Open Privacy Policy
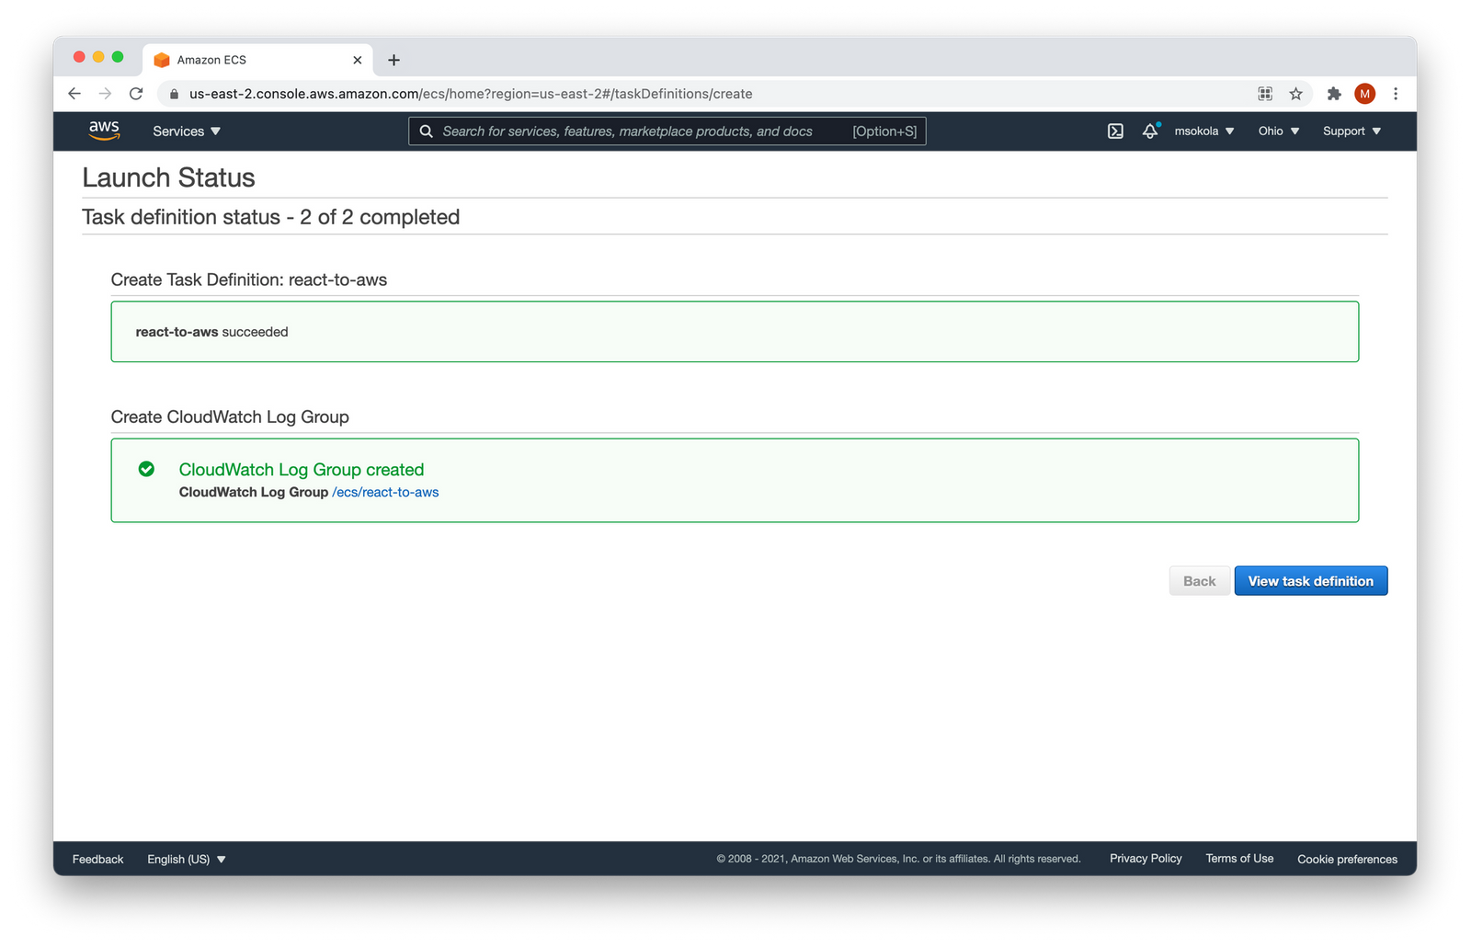 click(x=1145, y=858)
